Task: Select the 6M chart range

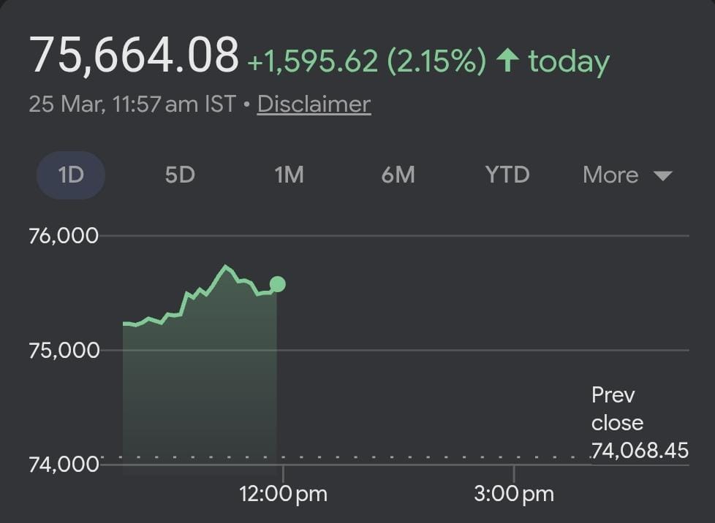Action: click(398, 175)
